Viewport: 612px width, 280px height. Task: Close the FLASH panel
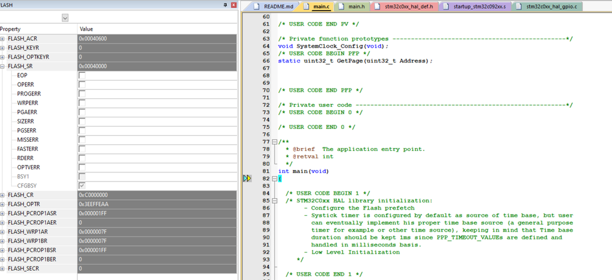pyautogui.click(x=234, y=5)
